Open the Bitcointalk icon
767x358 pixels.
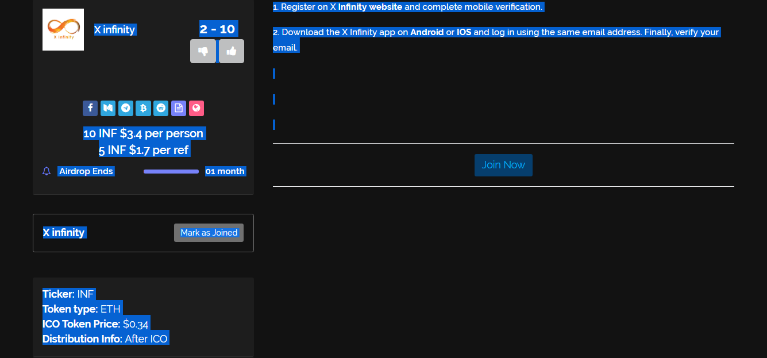pos(144,108)
